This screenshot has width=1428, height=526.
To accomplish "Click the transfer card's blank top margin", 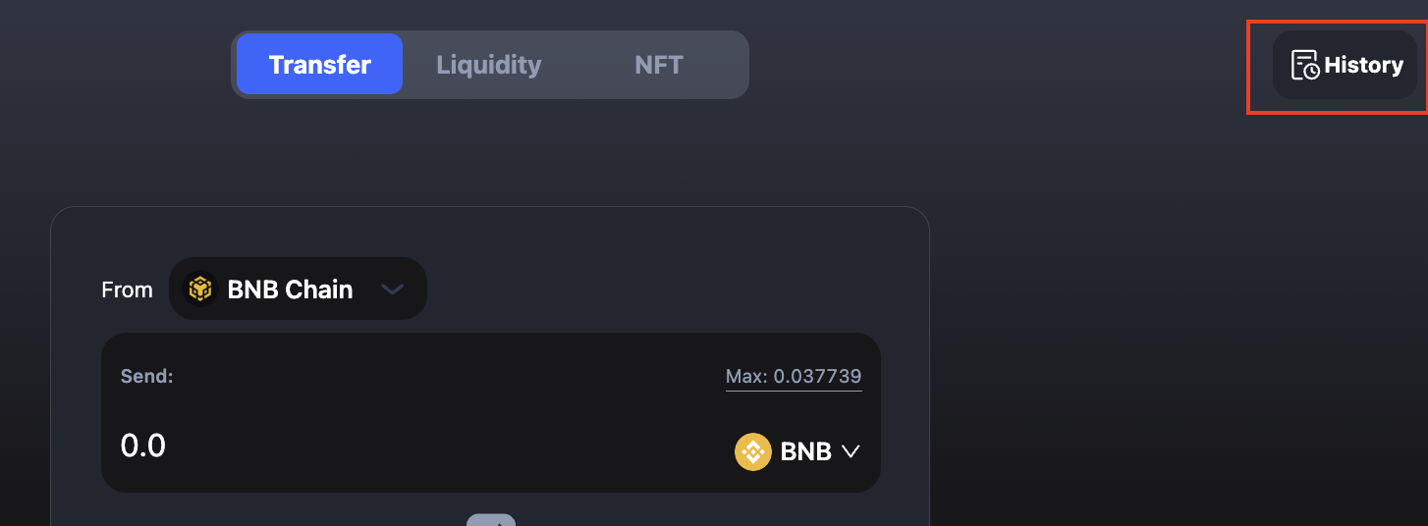I will pos(489,232).
